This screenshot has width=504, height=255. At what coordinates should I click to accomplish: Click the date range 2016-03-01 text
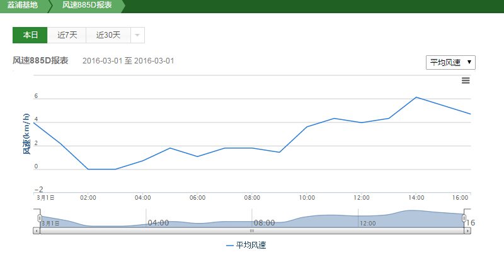click(x=128, y=61)
